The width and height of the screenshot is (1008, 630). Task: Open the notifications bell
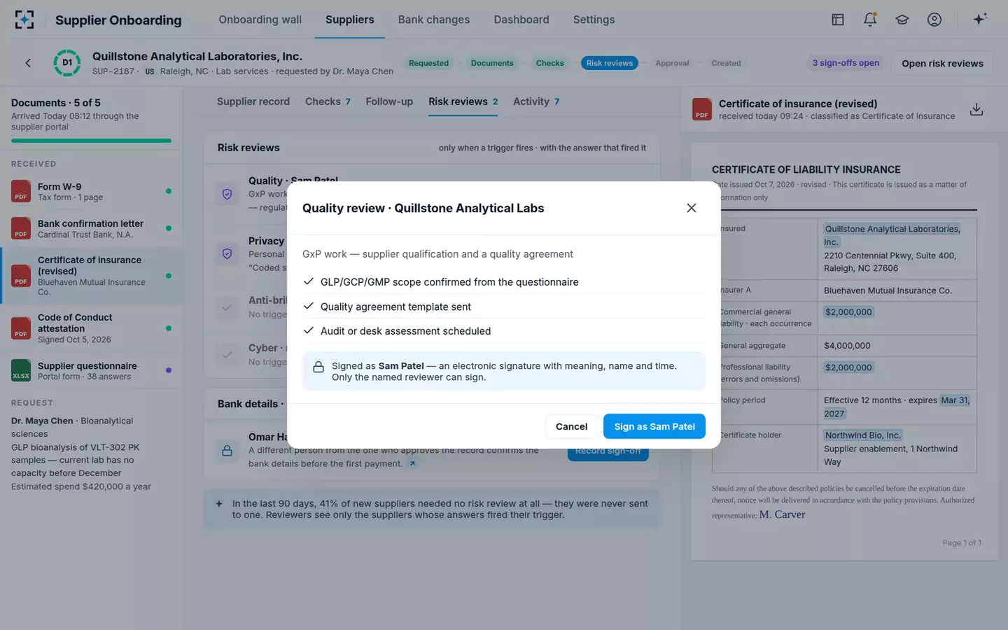(x=870, y=20)
